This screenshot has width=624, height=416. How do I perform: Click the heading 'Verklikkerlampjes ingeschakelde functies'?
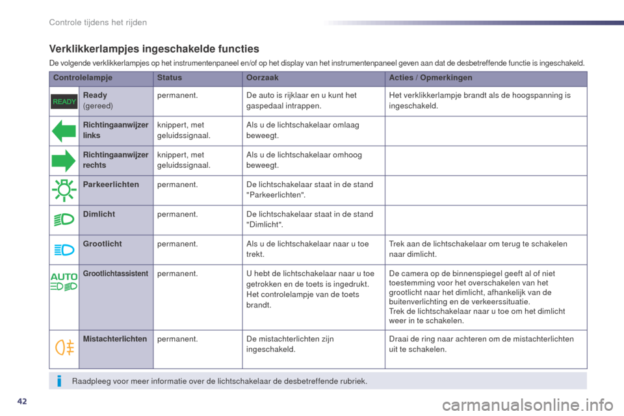pyautogui.click(x=154, y=49)
